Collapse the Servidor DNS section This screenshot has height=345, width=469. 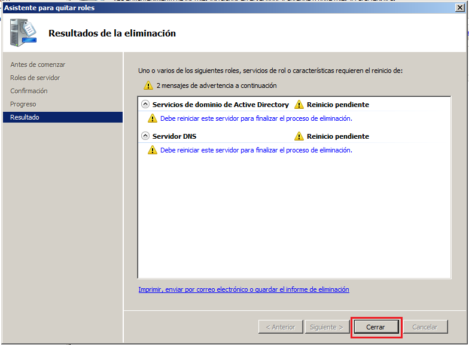click(x=145, y=136)
